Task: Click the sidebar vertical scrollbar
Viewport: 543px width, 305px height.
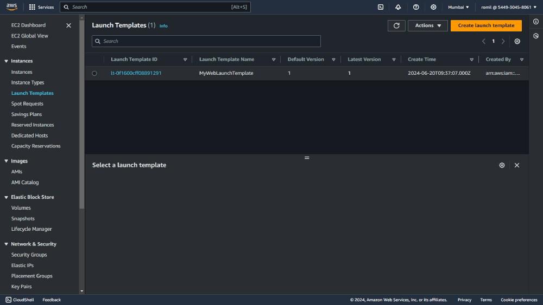Action: click(82, 114)
